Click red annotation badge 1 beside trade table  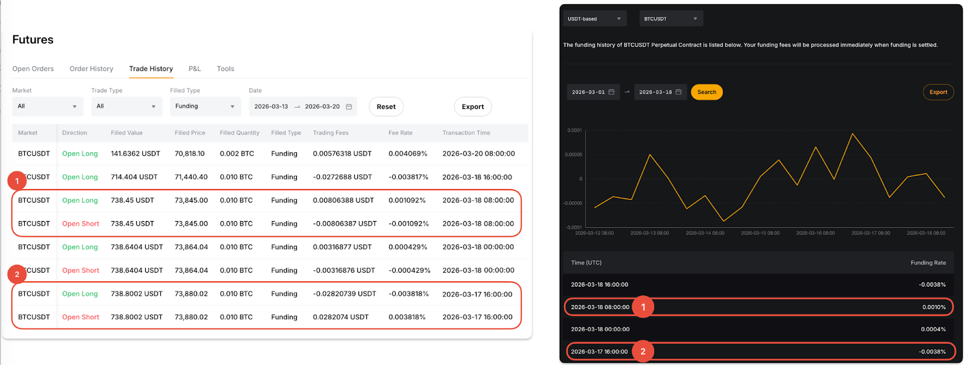[17, 181]
